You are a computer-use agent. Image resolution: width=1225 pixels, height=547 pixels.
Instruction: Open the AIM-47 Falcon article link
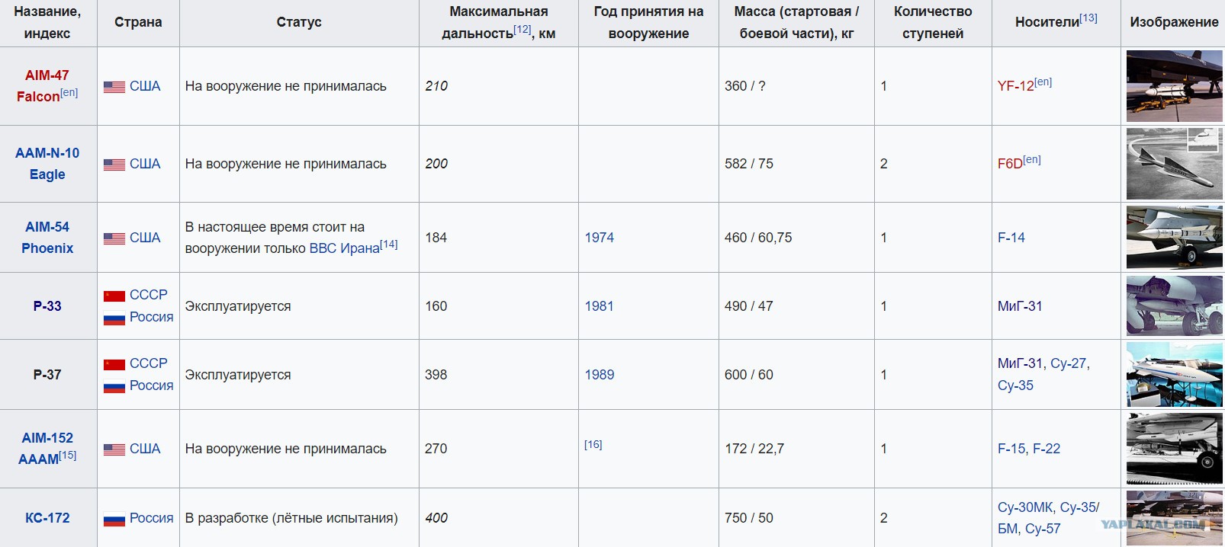click(x=47, y=86)
